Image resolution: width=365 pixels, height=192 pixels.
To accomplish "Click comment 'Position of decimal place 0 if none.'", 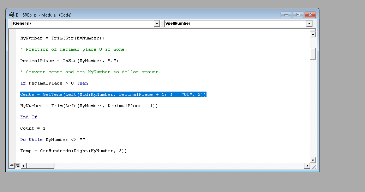I will 73,50.
